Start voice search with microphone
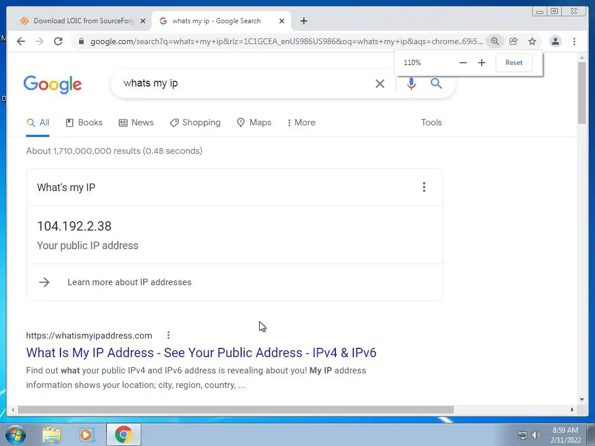Screen dimensions: 595x446 click(x=411, y=84)
